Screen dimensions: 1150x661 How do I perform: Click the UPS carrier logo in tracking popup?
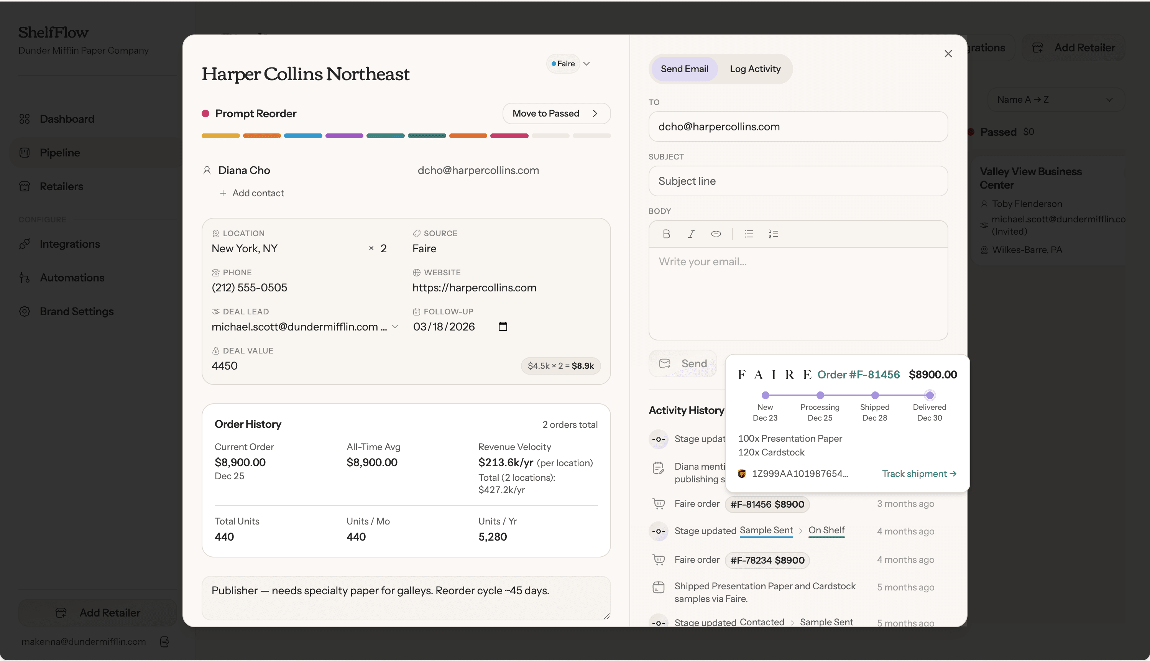[742, 474]
